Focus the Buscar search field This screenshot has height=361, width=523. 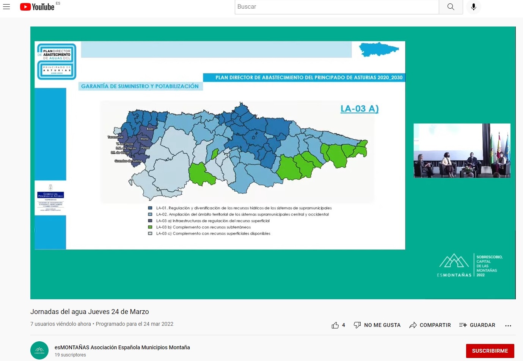[x=336, y=7]
